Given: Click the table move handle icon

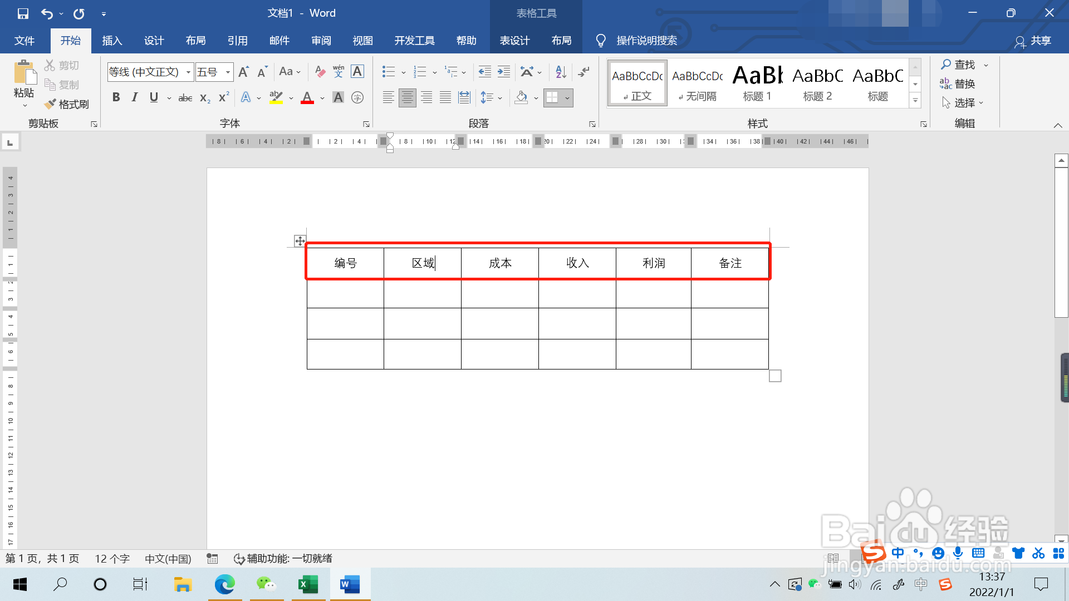Looking at the screenshot, I should 300,241.
